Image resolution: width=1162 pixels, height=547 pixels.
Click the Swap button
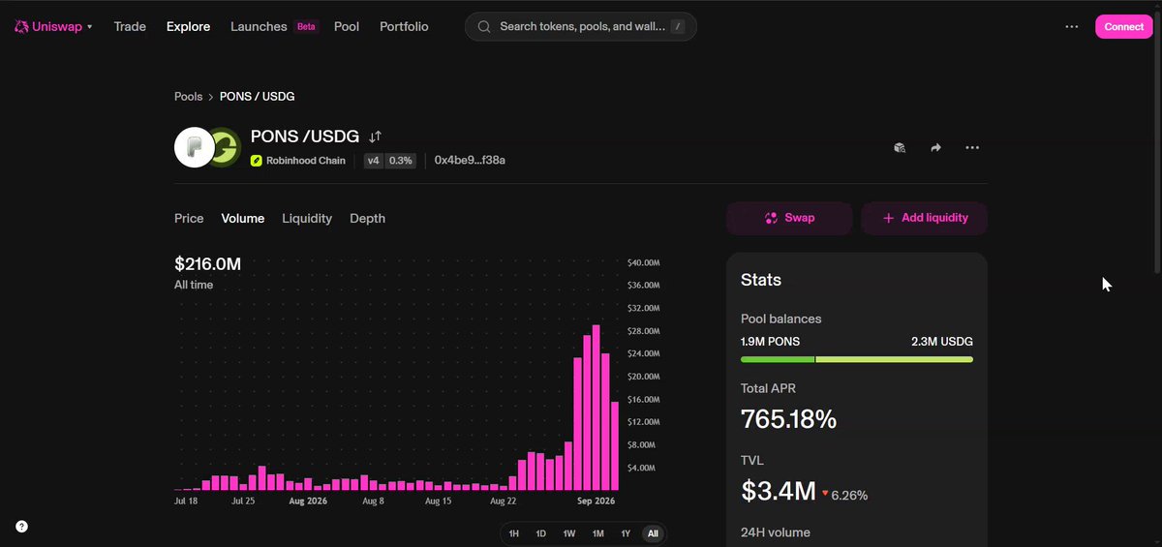point(789,219)
